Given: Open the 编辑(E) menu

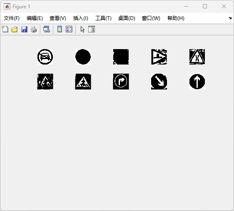Looking at the screenshot, I should [35, 18].
